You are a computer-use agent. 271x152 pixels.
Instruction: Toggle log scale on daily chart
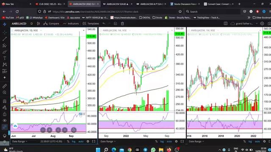[x=74, y=141]
